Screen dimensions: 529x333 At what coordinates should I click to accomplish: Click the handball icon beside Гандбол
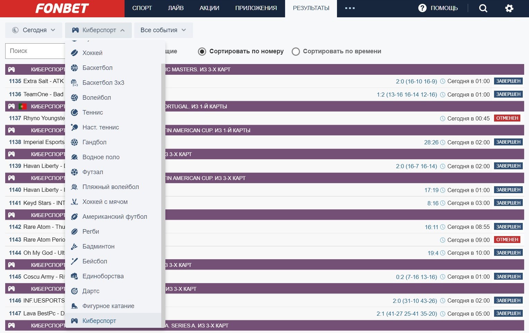point(74,142)
